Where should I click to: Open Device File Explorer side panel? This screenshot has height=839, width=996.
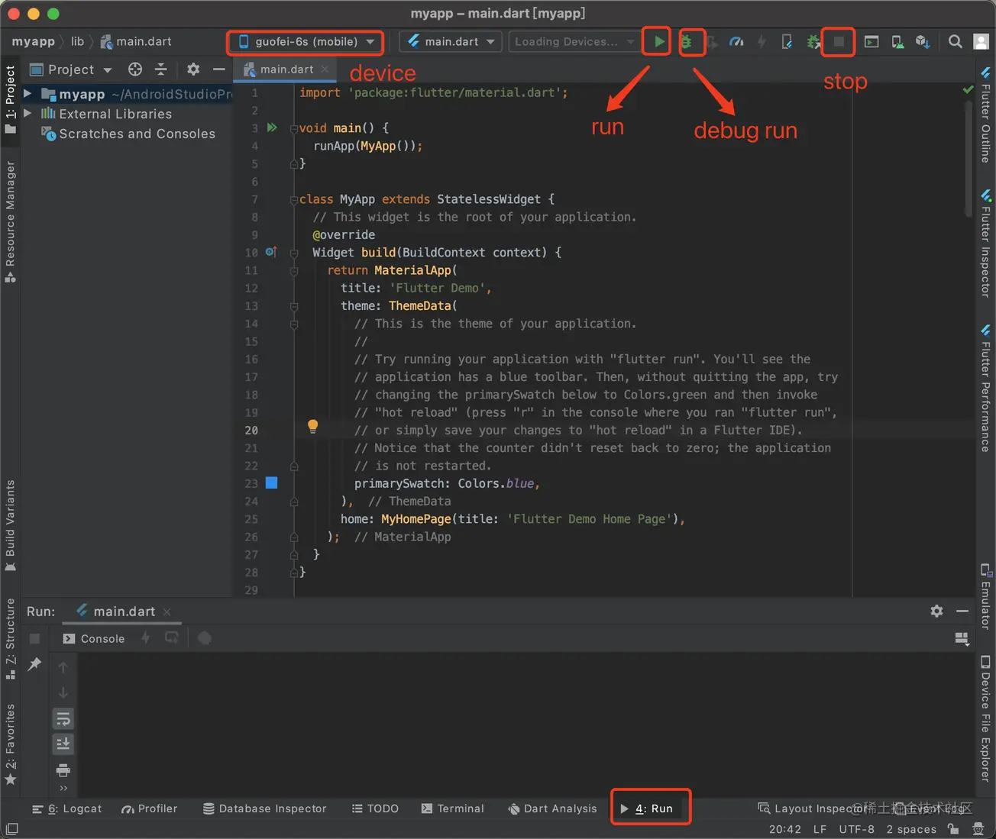(985, 719)
